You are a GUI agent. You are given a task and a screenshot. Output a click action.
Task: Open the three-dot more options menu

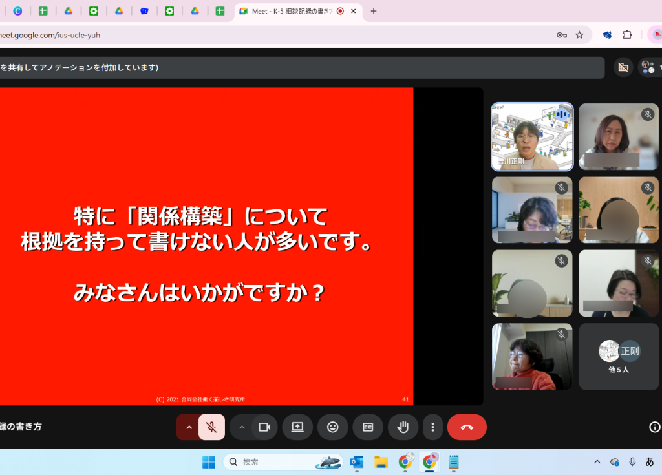(432, 427)
